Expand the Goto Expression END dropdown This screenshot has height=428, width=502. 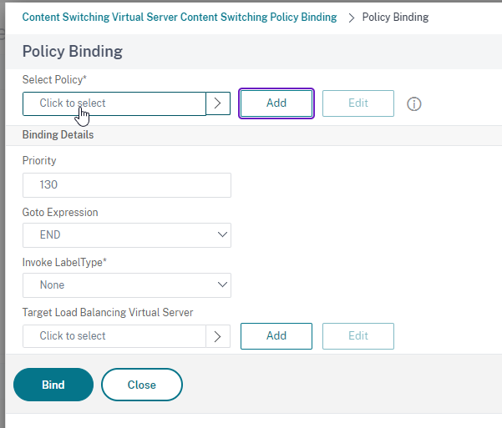click(127, 235)
